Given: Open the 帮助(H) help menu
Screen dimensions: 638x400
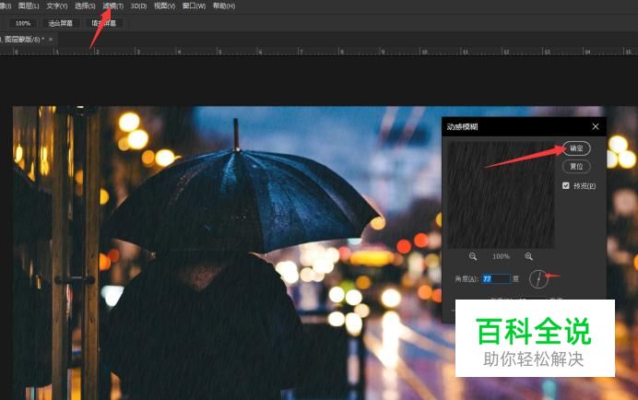Looking at the screenshot, I should click(x=224, y=6).
